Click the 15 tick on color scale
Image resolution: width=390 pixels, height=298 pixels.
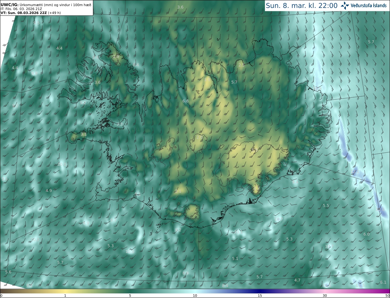point(260,296)
